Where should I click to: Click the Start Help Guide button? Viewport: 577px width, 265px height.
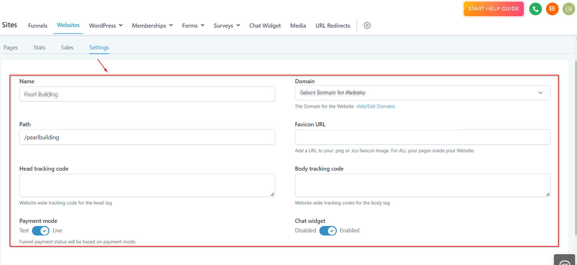coord(493,9)
